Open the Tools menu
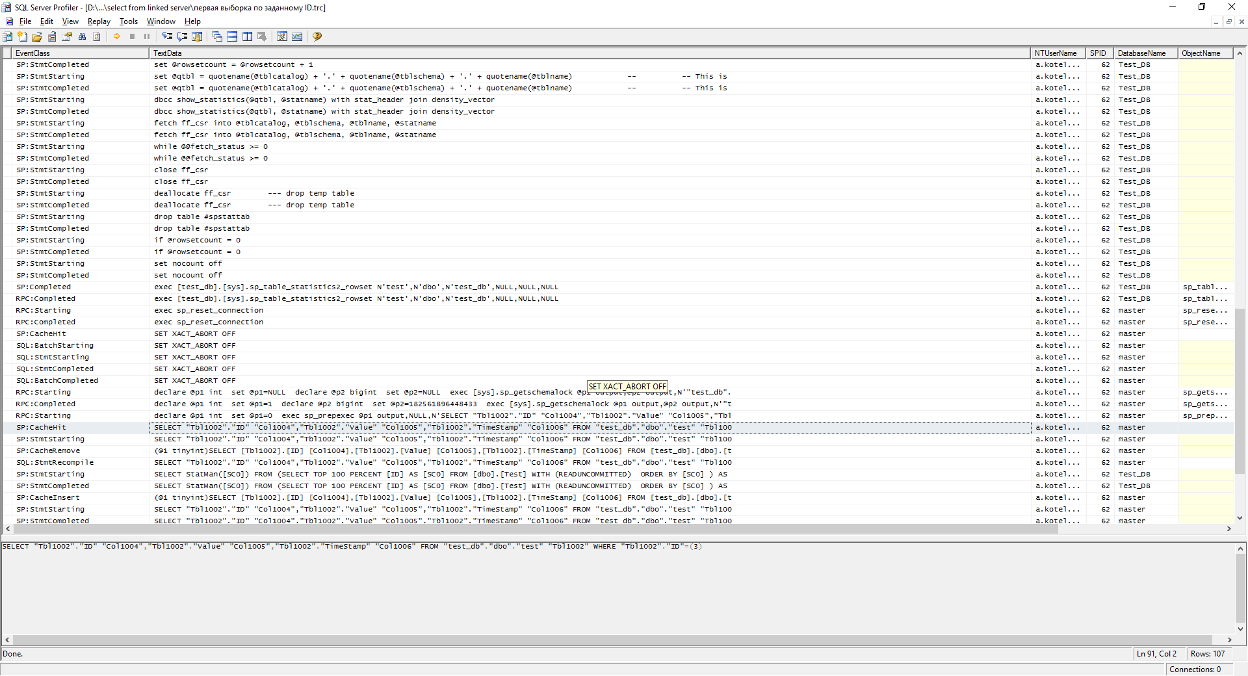 129,21
